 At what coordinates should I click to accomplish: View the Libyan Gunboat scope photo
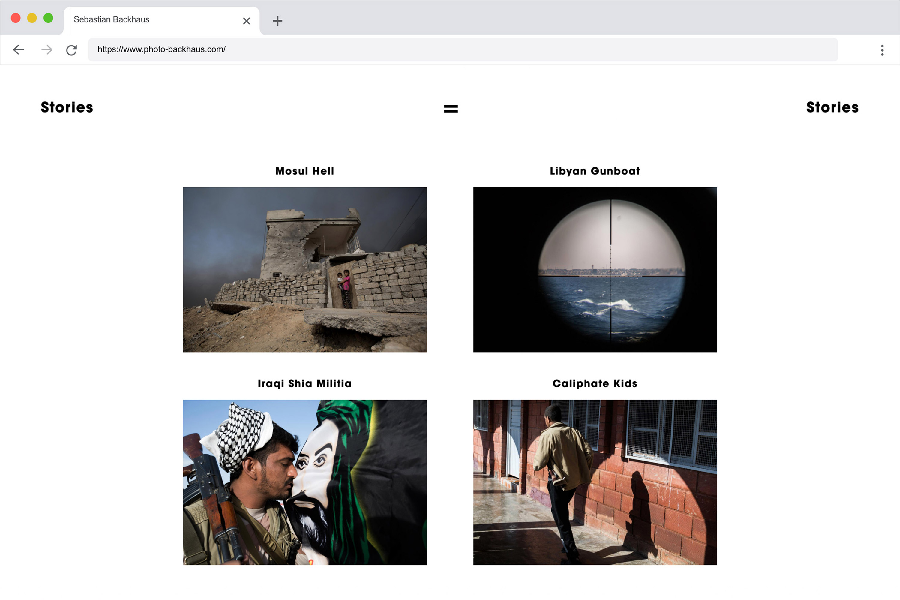[x=595, y=270]
